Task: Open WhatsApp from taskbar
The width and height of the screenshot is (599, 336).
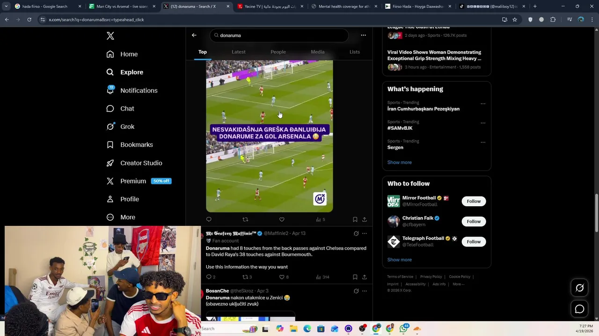Action: point(403,329)
